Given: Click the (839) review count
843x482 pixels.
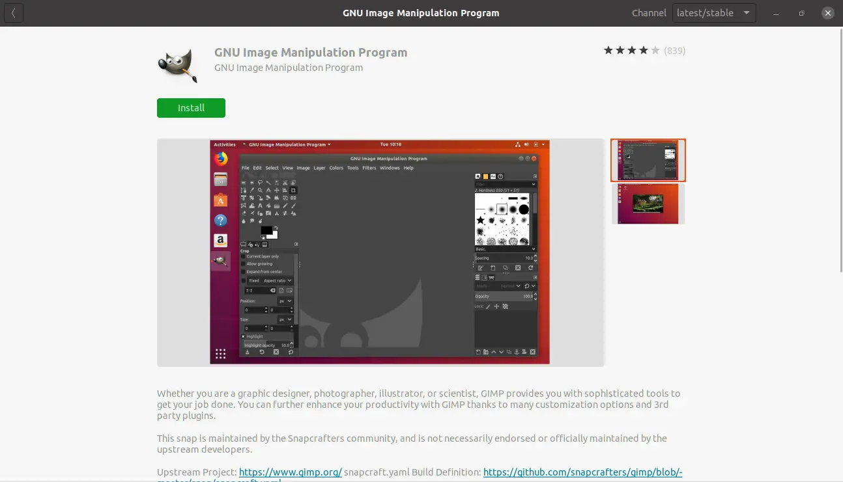Looking at the screenshot, I should point(674,51).
